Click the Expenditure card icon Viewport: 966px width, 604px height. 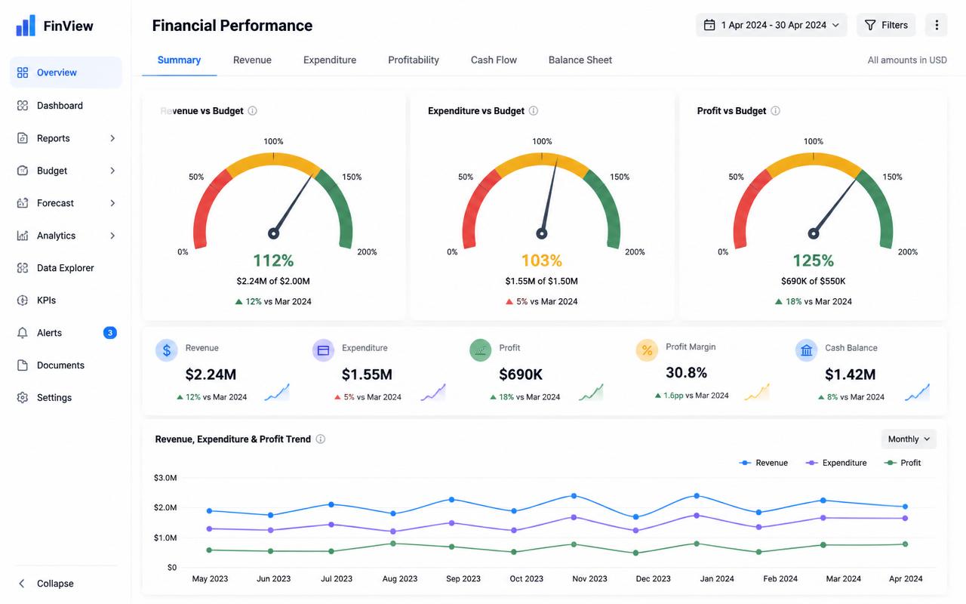click(x=324, y=350)
